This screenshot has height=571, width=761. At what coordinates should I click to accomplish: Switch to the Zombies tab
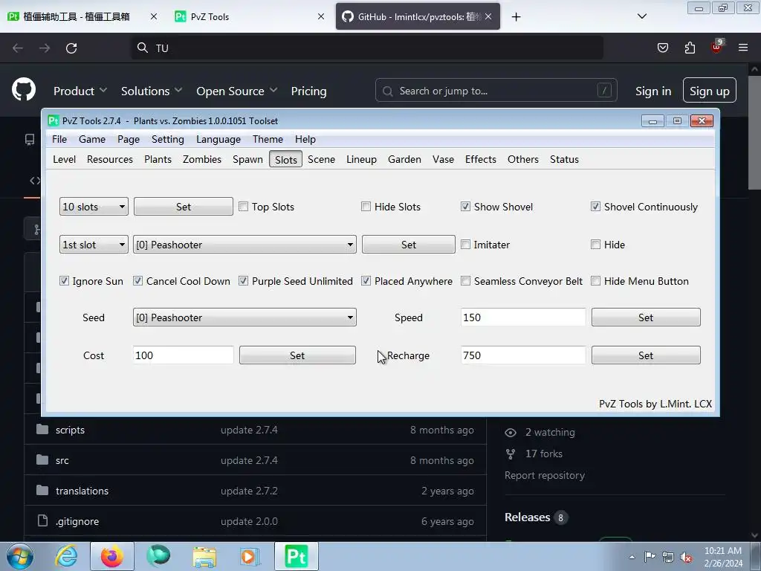coord(202,159)
